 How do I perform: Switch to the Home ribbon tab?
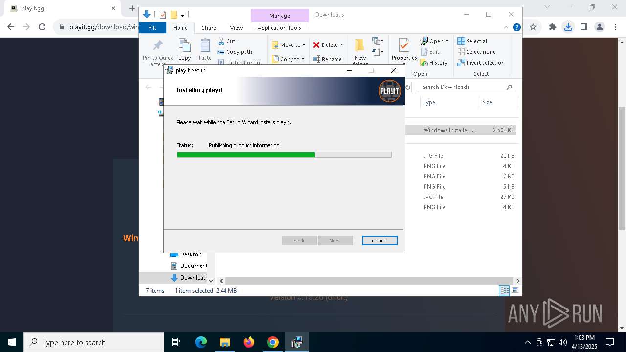(x=180, y=28)
